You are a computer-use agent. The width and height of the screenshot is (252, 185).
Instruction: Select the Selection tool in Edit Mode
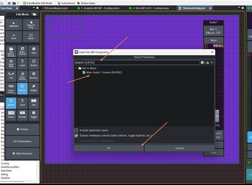(x=14, y=25)
